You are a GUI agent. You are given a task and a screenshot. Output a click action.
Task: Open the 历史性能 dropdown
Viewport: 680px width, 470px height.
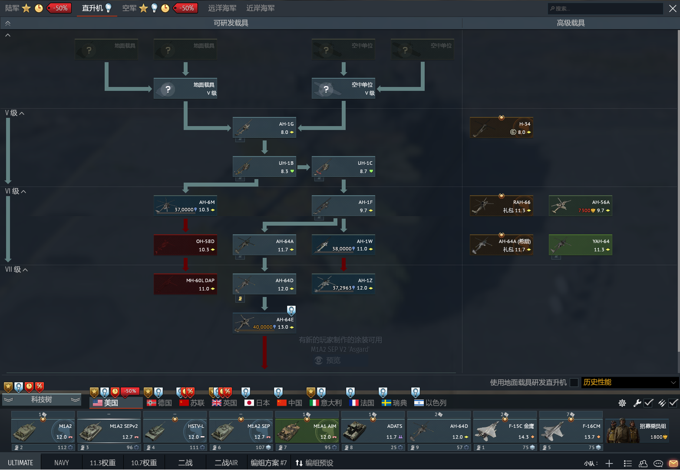coord(630,383)
